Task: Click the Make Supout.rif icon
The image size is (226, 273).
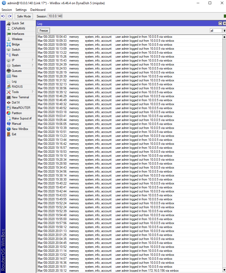Action: 9,118
